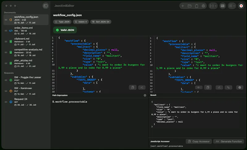247x150 pixels.
Task: Clear the Path Expression with the x button
Action: (145, 95)
